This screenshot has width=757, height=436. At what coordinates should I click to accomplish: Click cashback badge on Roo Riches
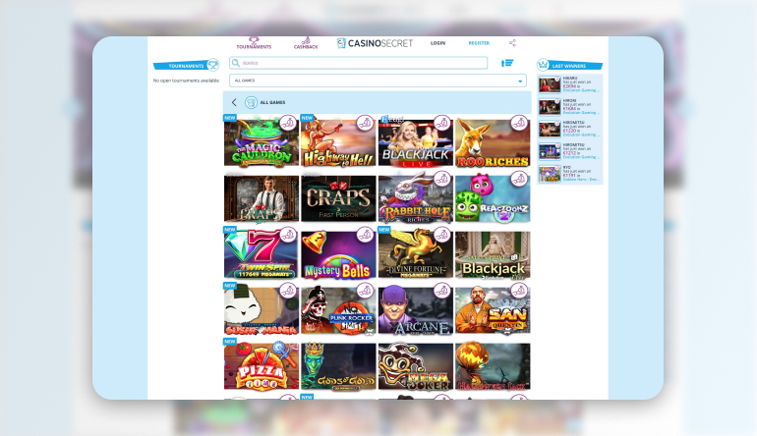(x=519, y=123)
